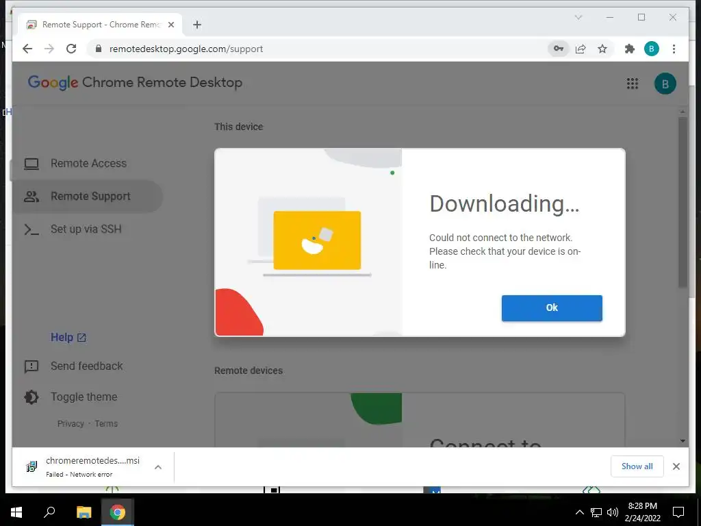The image size is (701, 526).
Task: Click Show all downloads
Action: tap(637, 466)
